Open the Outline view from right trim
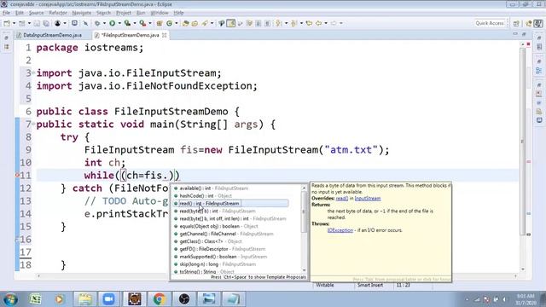Image resolution: width=546 pixels, height=307 pixels. tap(539, 70)
